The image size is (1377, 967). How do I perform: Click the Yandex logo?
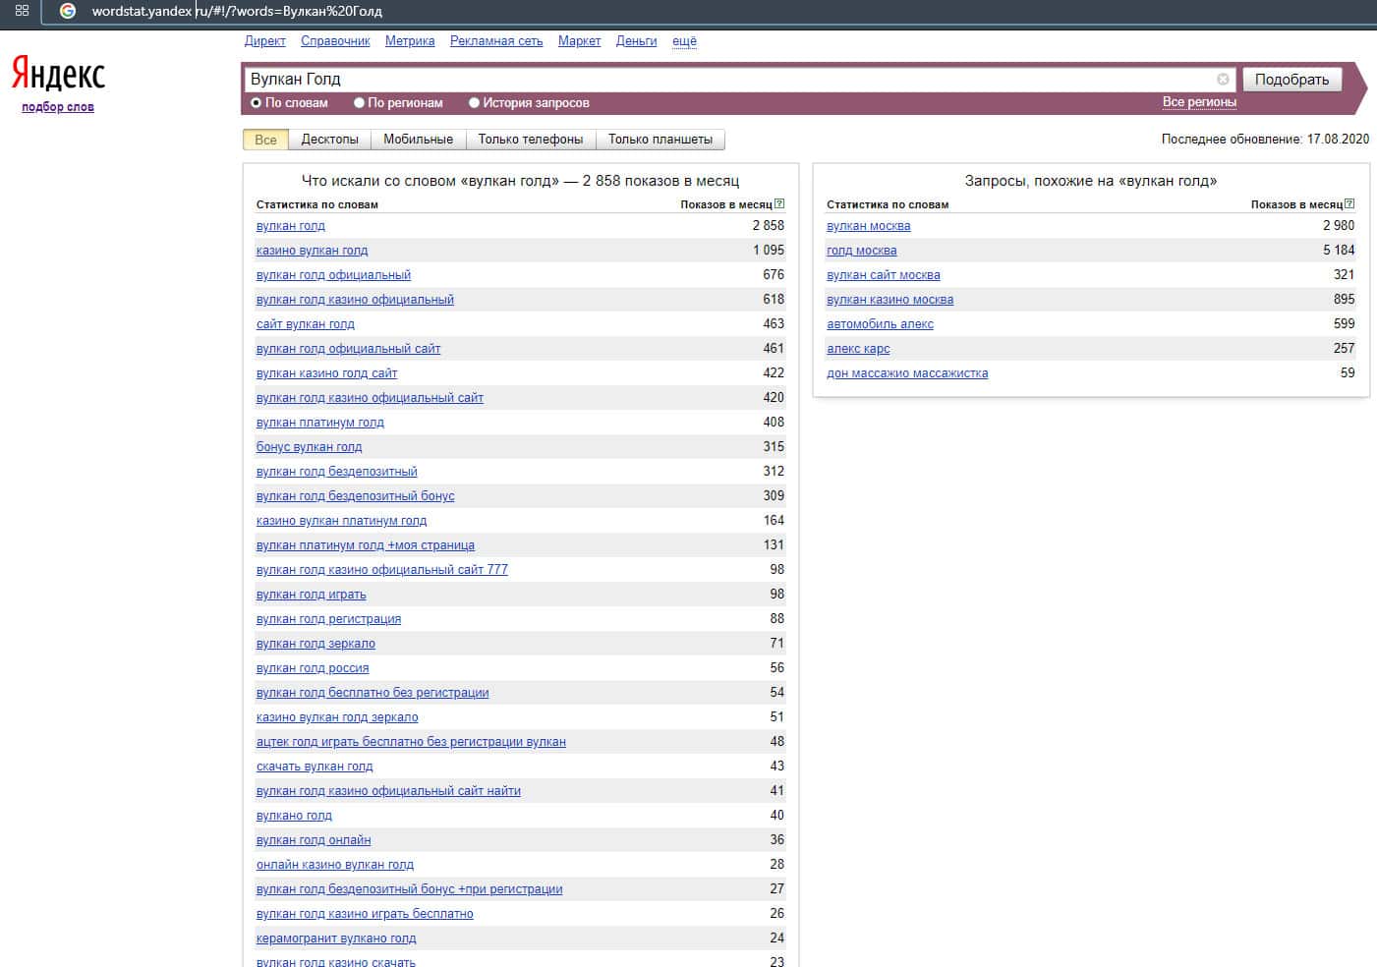(x=58, y=75)
